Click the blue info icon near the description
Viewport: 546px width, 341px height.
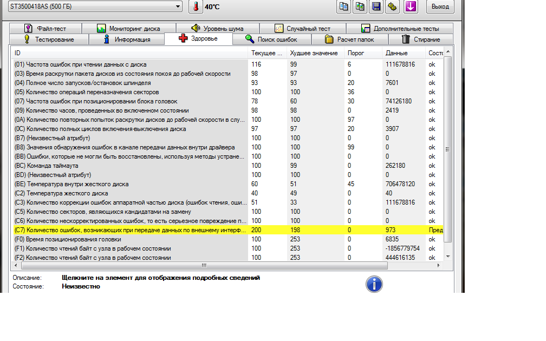tap(374, 284)
